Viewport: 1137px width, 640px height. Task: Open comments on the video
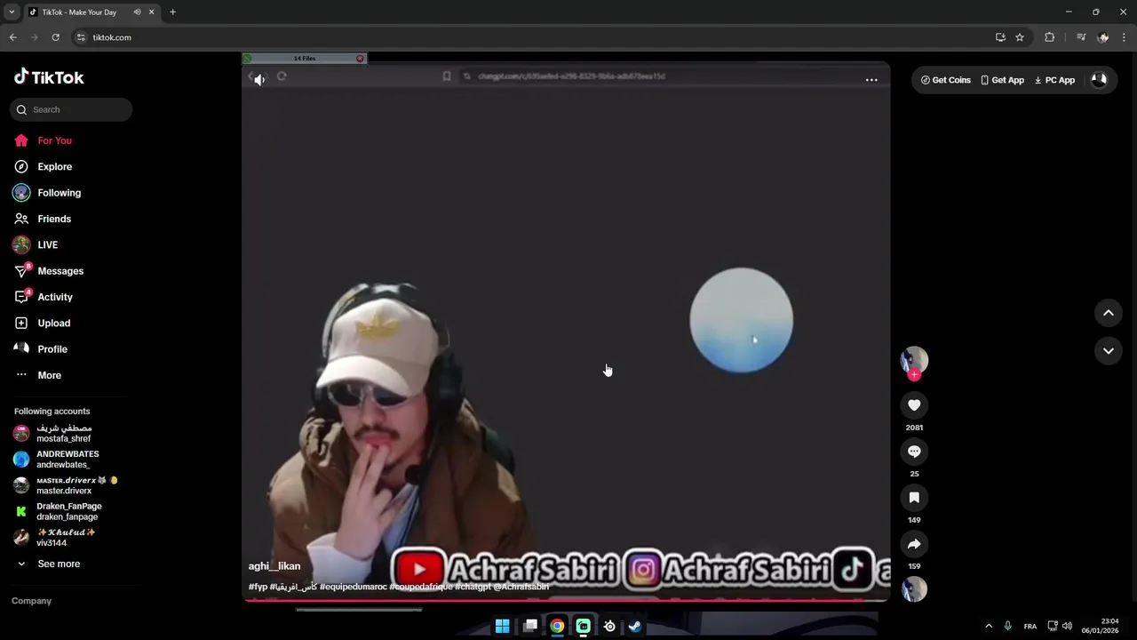coord(914,452)
